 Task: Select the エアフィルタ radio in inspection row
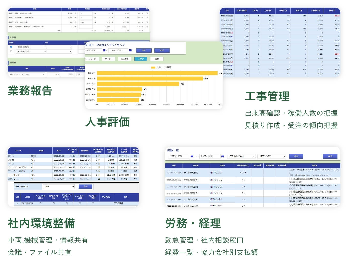click(40, 203)
